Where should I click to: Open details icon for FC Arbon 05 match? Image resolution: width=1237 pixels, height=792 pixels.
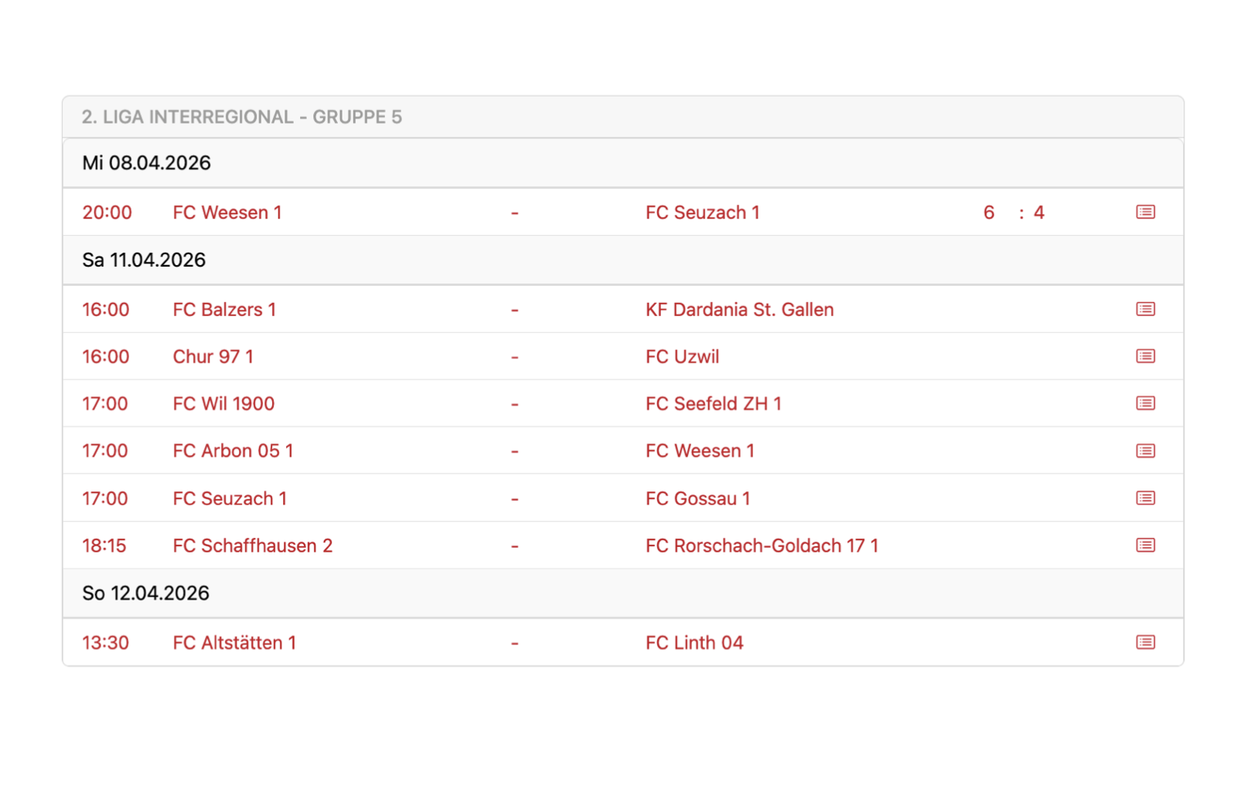tap(1145, 451)
